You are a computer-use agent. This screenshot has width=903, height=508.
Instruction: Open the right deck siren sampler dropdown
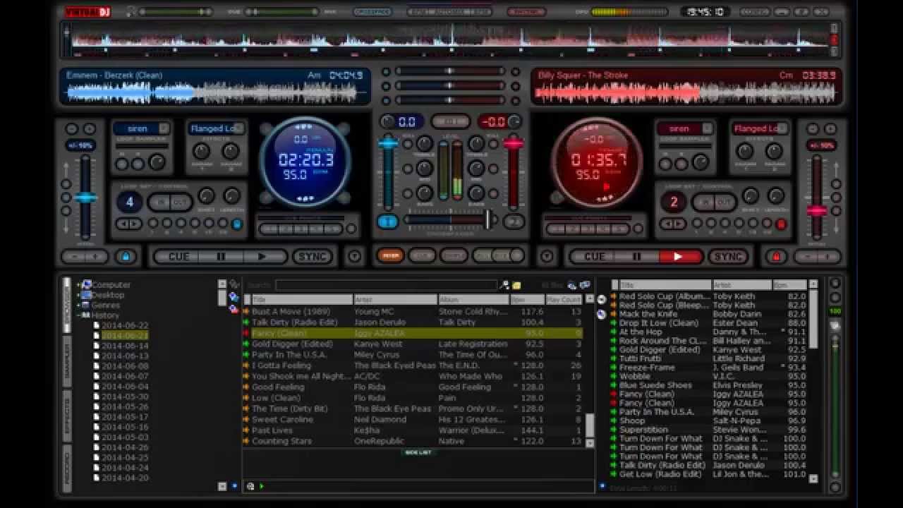708,128
